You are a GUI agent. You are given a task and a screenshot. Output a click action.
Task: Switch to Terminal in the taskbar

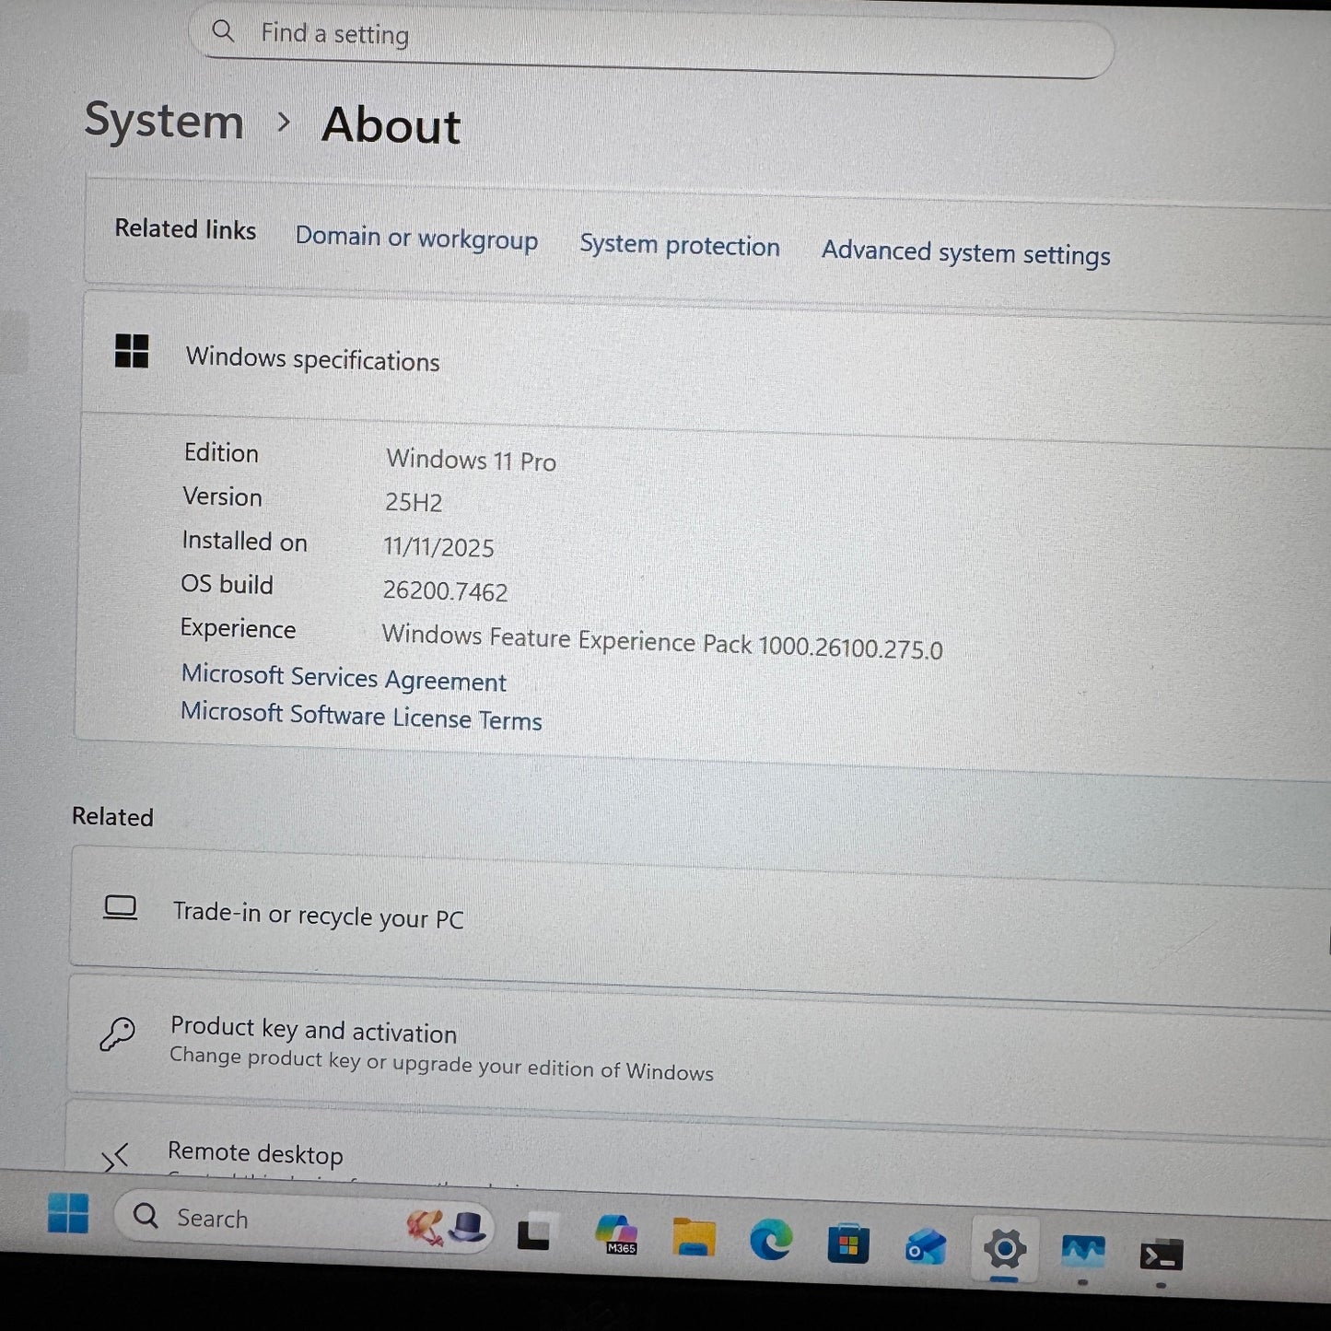1161,1255
